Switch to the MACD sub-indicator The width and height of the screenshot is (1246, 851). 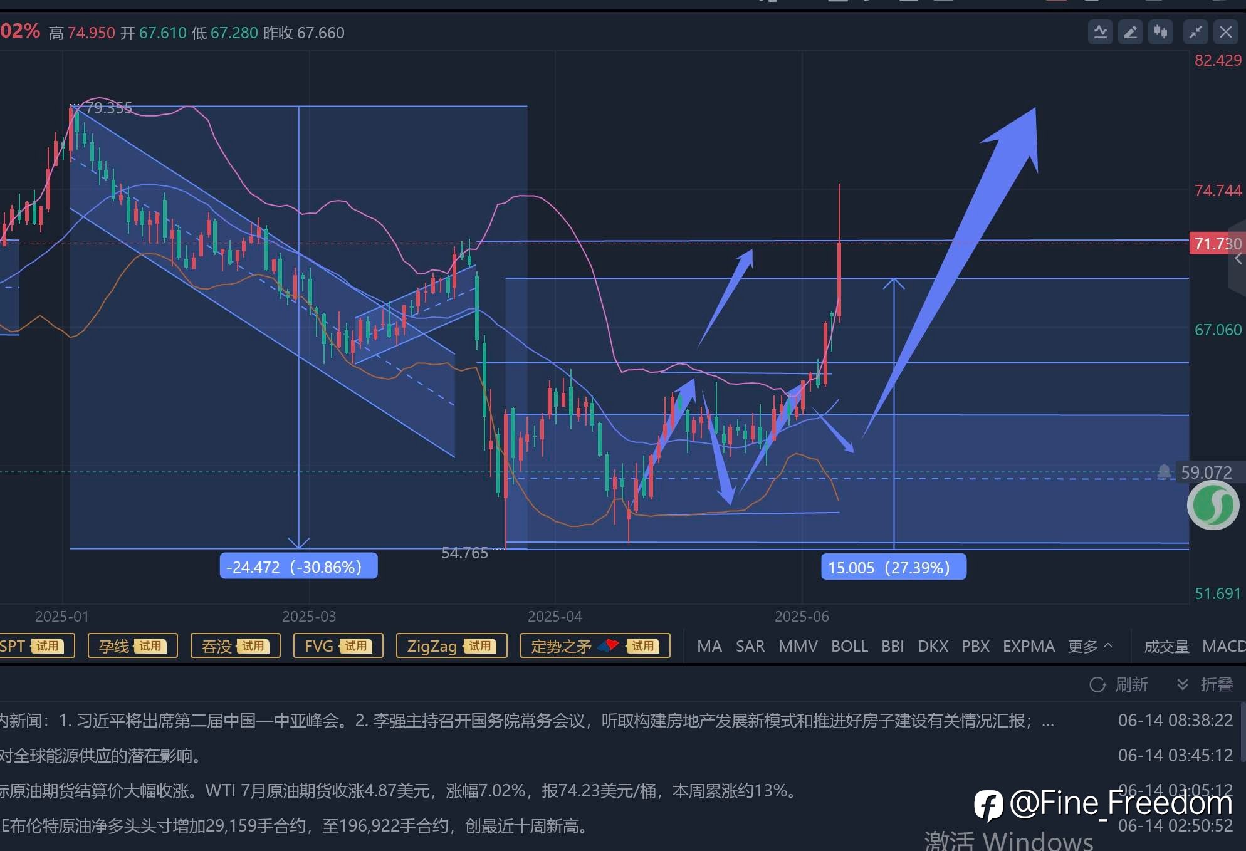[1223, 646]
